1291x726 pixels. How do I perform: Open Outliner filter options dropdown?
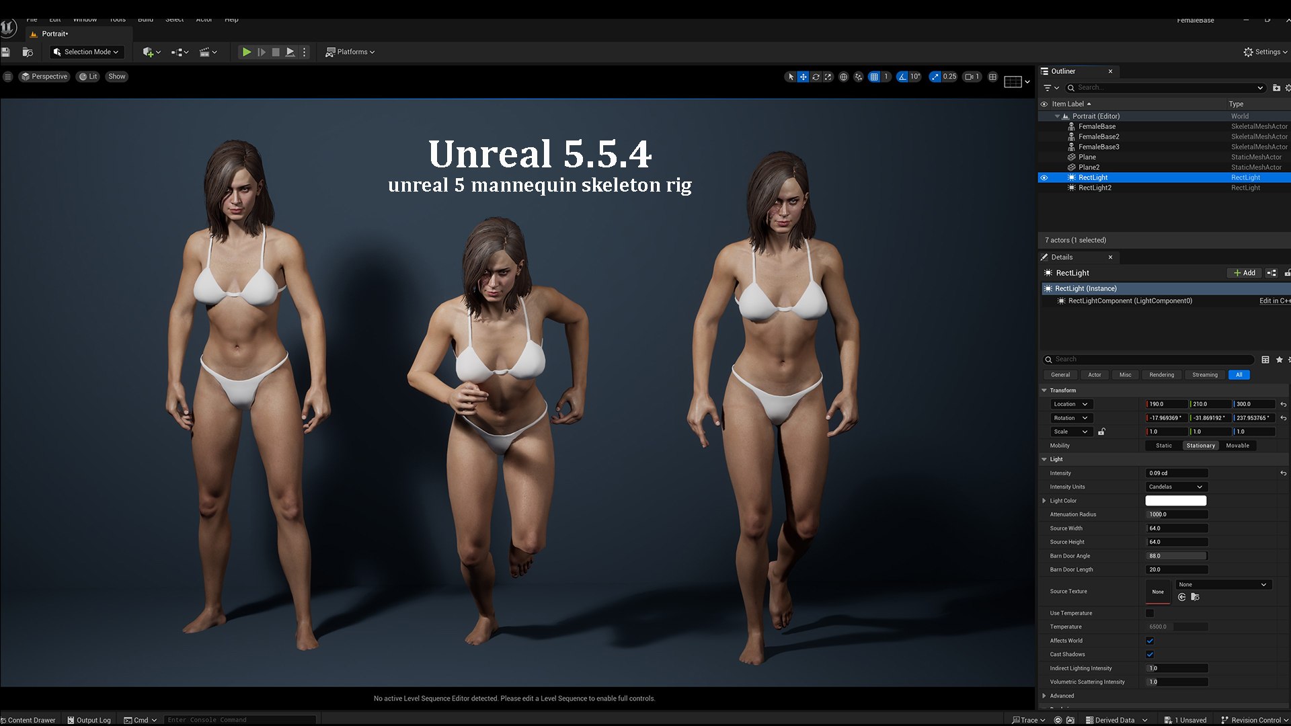click(x=1051, y=88)
